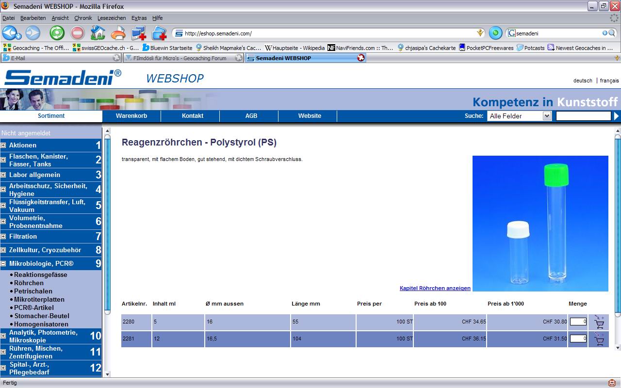Open the Website navigation tab
The image size is (621, 388).
click(310, 116)
